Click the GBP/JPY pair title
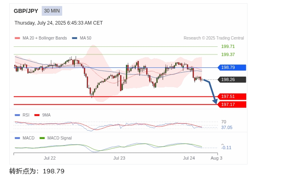This screenshot has height=181, width=300. [x=26, y=11]
